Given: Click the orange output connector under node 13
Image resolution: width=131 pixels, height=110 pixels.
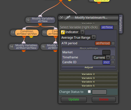Looking at the screenshot, I should [x=24, y=36].
